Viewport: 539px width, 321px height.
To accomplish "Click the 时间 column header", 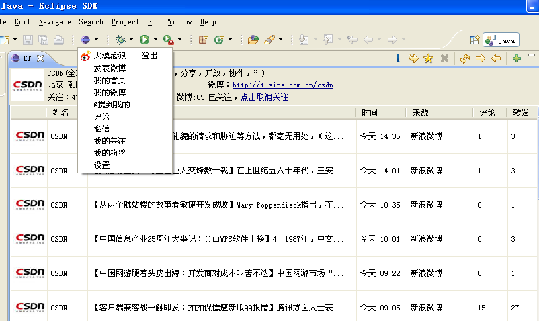I will pyautogui.click(x=369, y=113).
